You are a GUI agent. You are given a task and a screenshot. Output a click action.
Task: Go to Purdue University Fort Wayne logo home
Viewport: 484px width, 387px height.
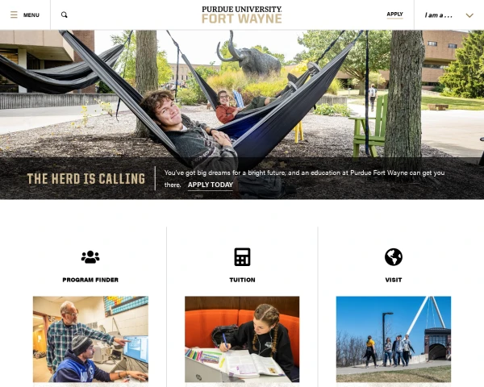(x=242, y=15)
